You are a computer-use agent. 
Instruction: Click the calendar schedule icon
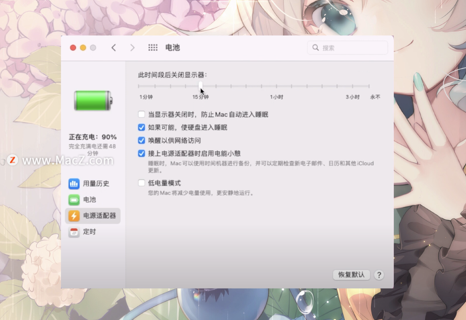point(74,232)
